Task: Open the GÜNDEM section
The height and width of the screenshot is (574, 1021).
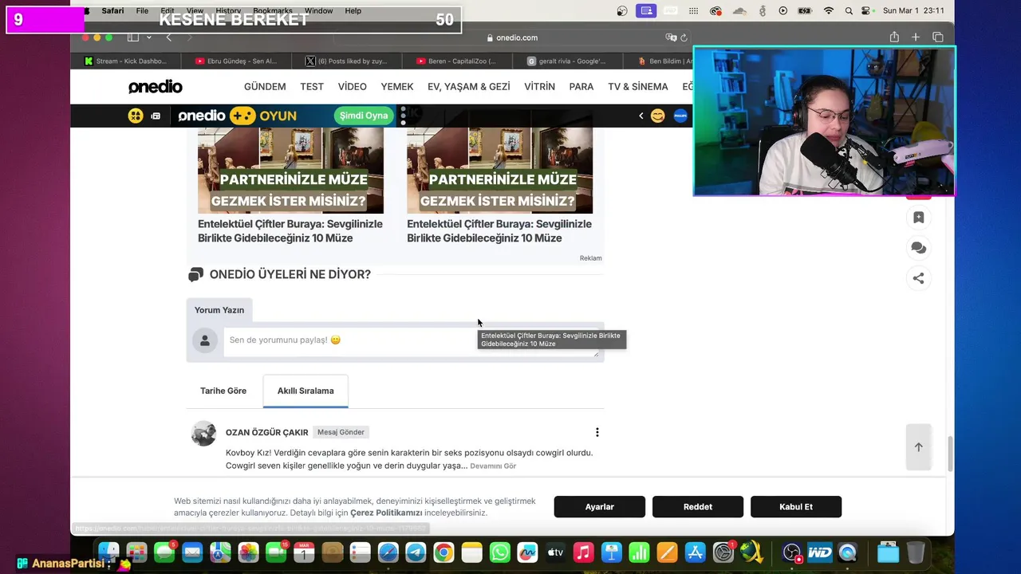Action: click(x=265, y=87)
